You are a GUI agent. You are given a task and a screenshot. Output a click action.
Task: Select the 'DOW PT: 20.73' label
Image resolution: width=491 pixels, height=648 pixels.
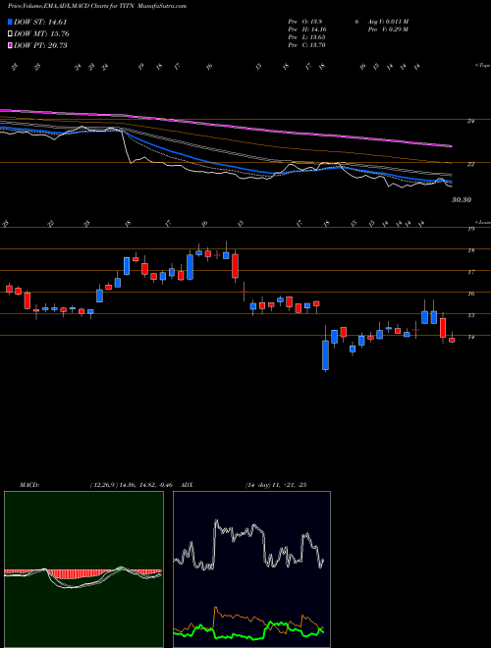point(40,45)
